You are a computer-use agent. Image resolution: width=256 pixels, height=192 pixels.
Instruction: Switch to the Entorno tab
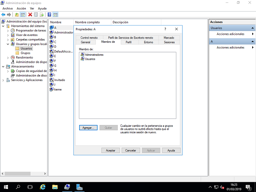(x=148, y=42)
